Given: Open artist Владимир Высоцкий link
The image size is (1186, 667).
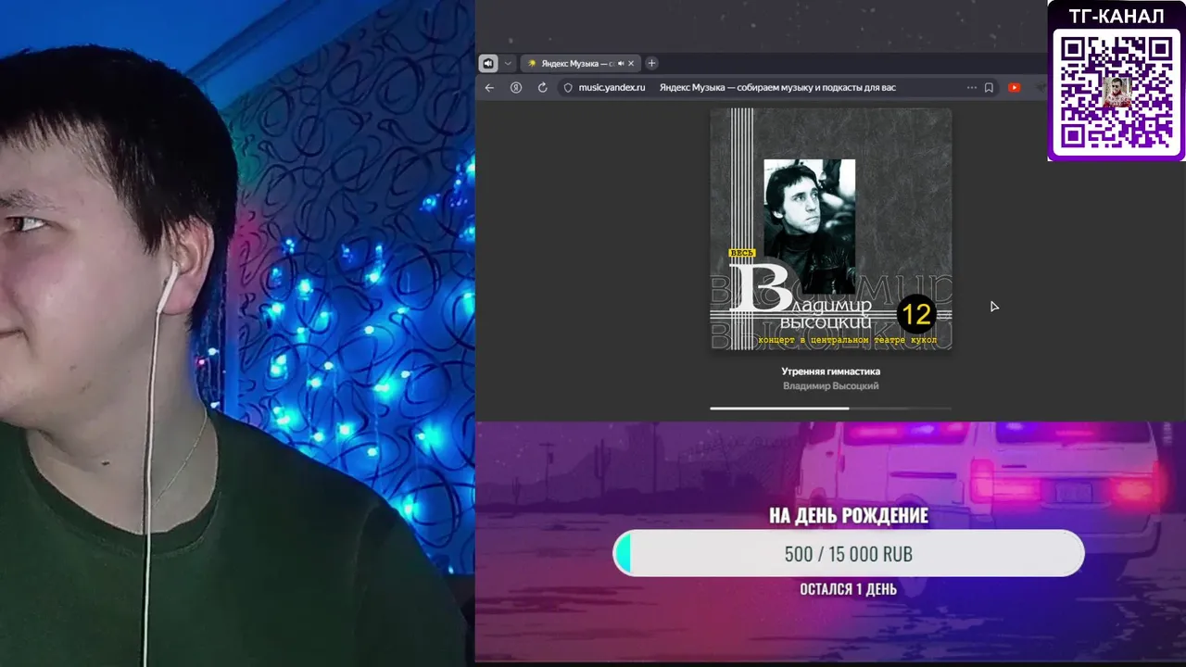Looking at the screenshot, I should click(x=830, y=386).
